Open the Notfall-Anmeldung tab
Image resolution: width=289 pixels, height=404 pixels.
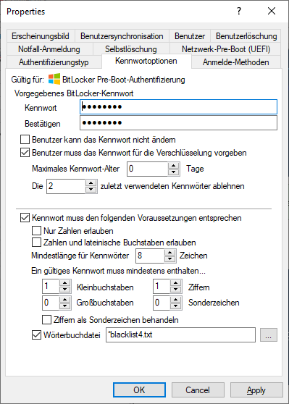click(49, 49)
